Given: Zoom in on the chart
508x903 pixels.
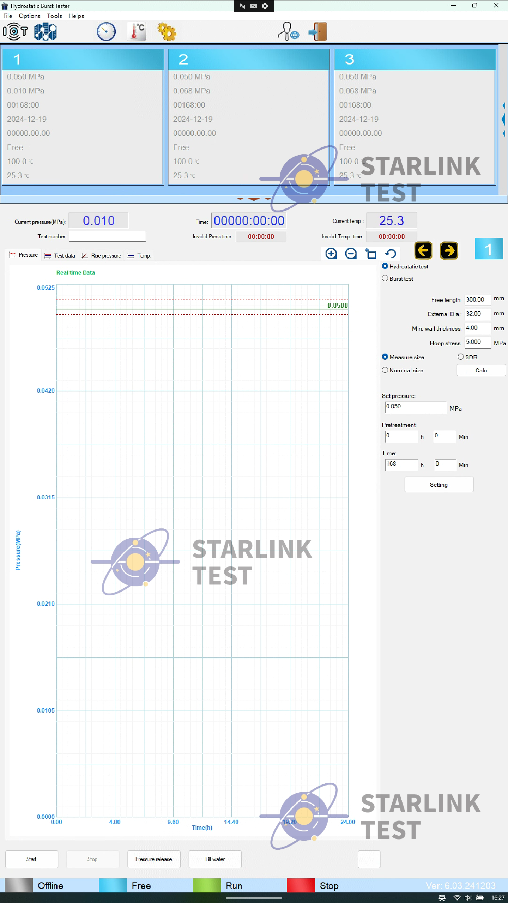Looking at the screenshot, I should pos(331,253).
